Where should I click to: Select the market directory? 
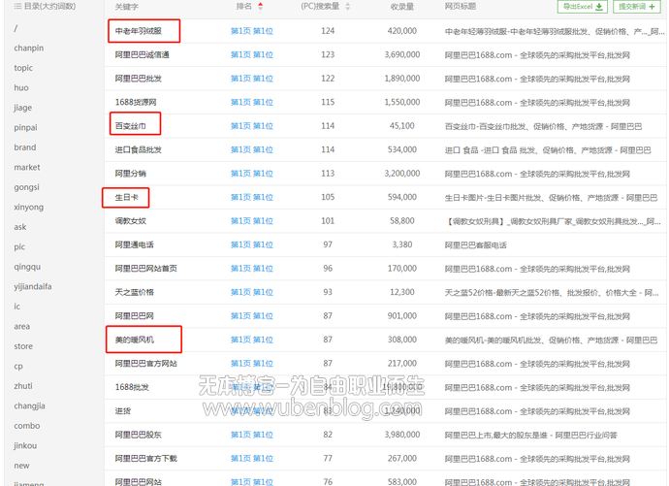click(x=27, y=167)
